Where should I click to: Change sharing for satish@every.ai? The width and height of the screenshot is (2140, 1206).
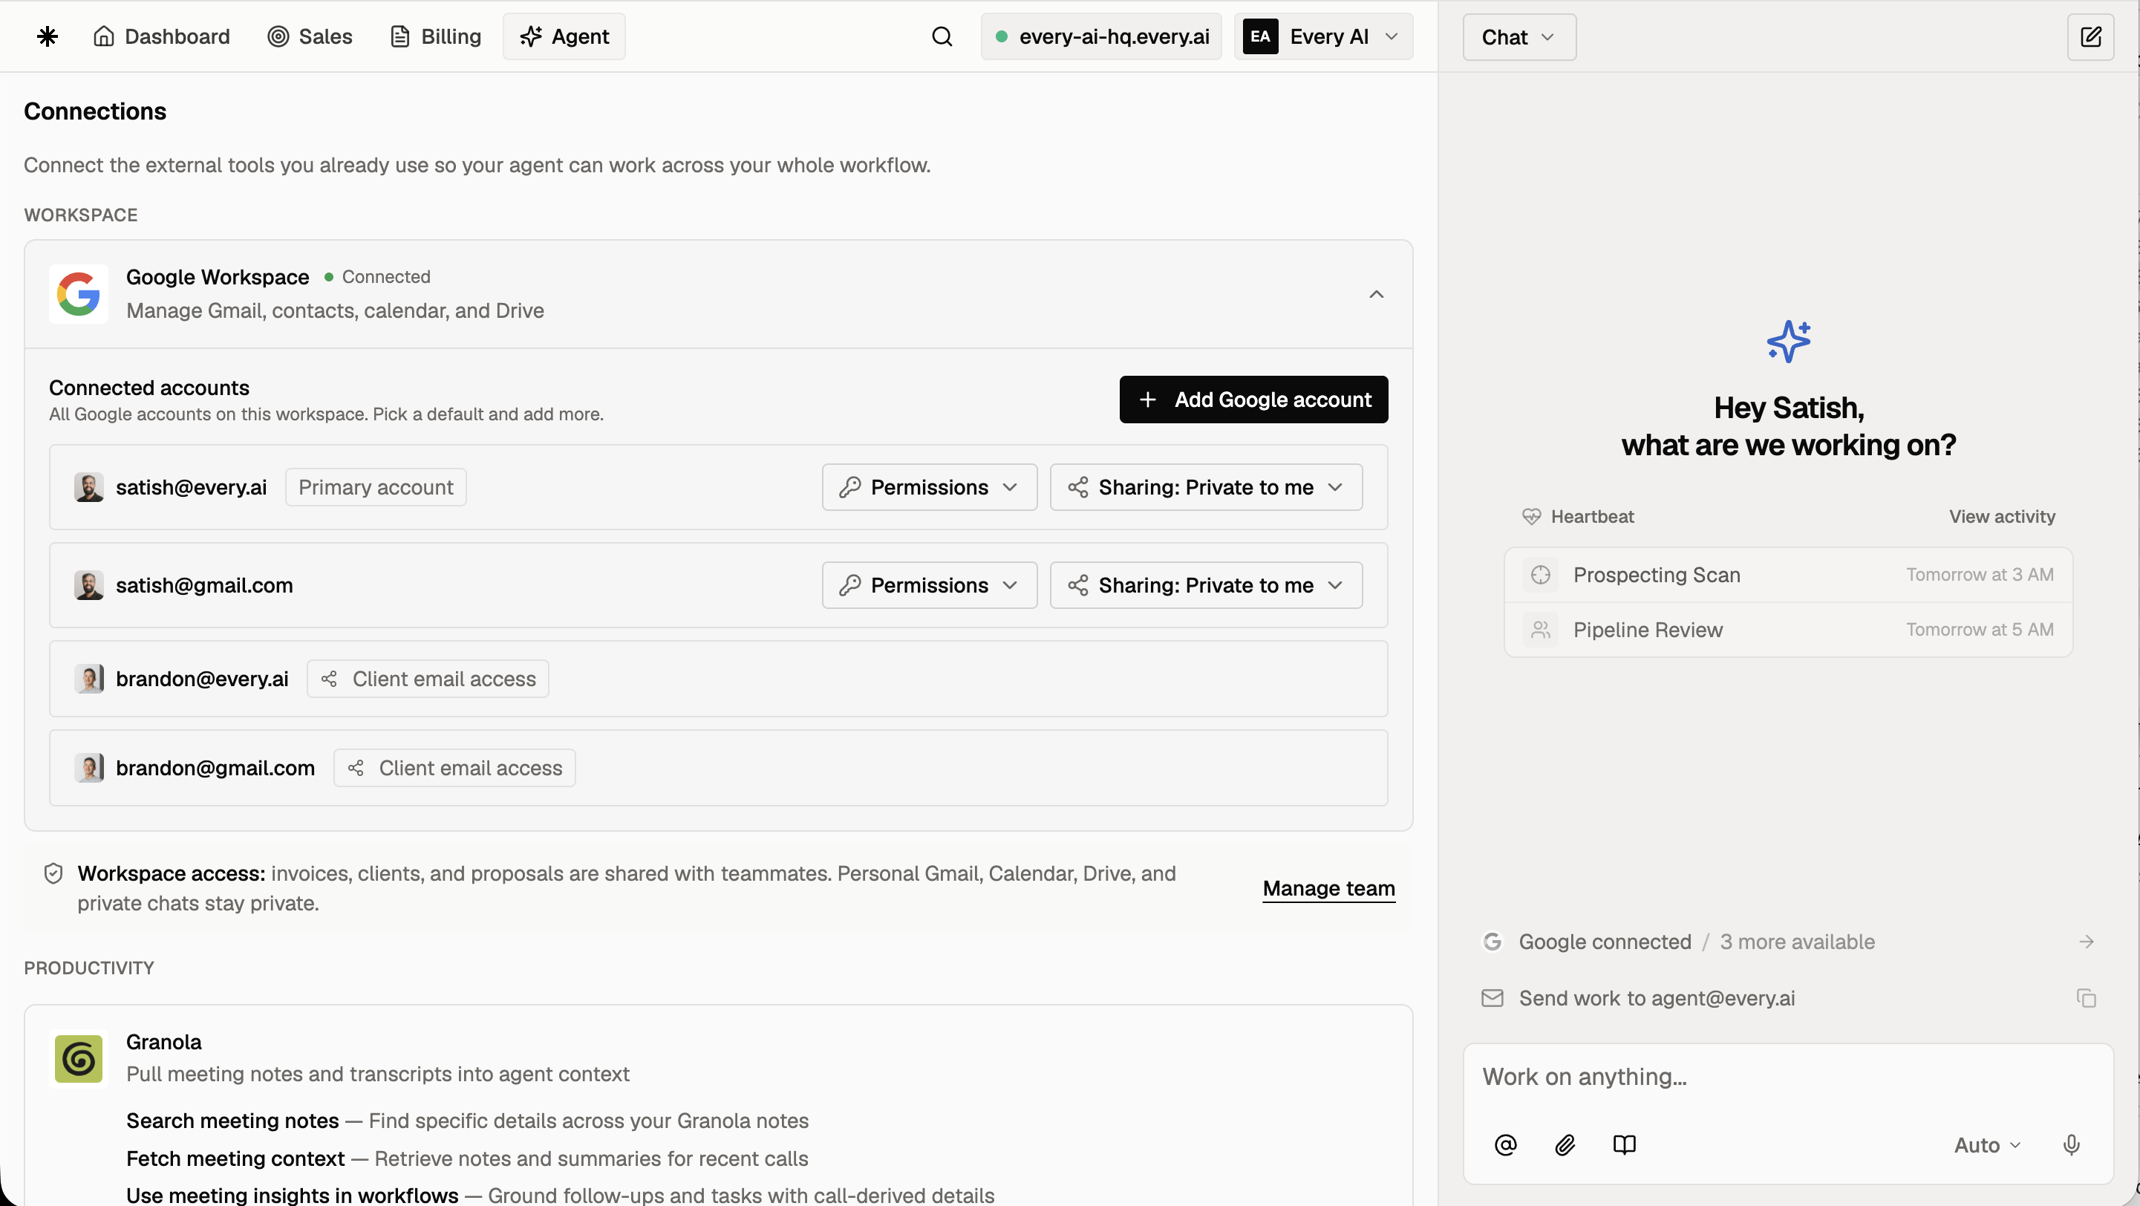click(x=1206, y=488)
